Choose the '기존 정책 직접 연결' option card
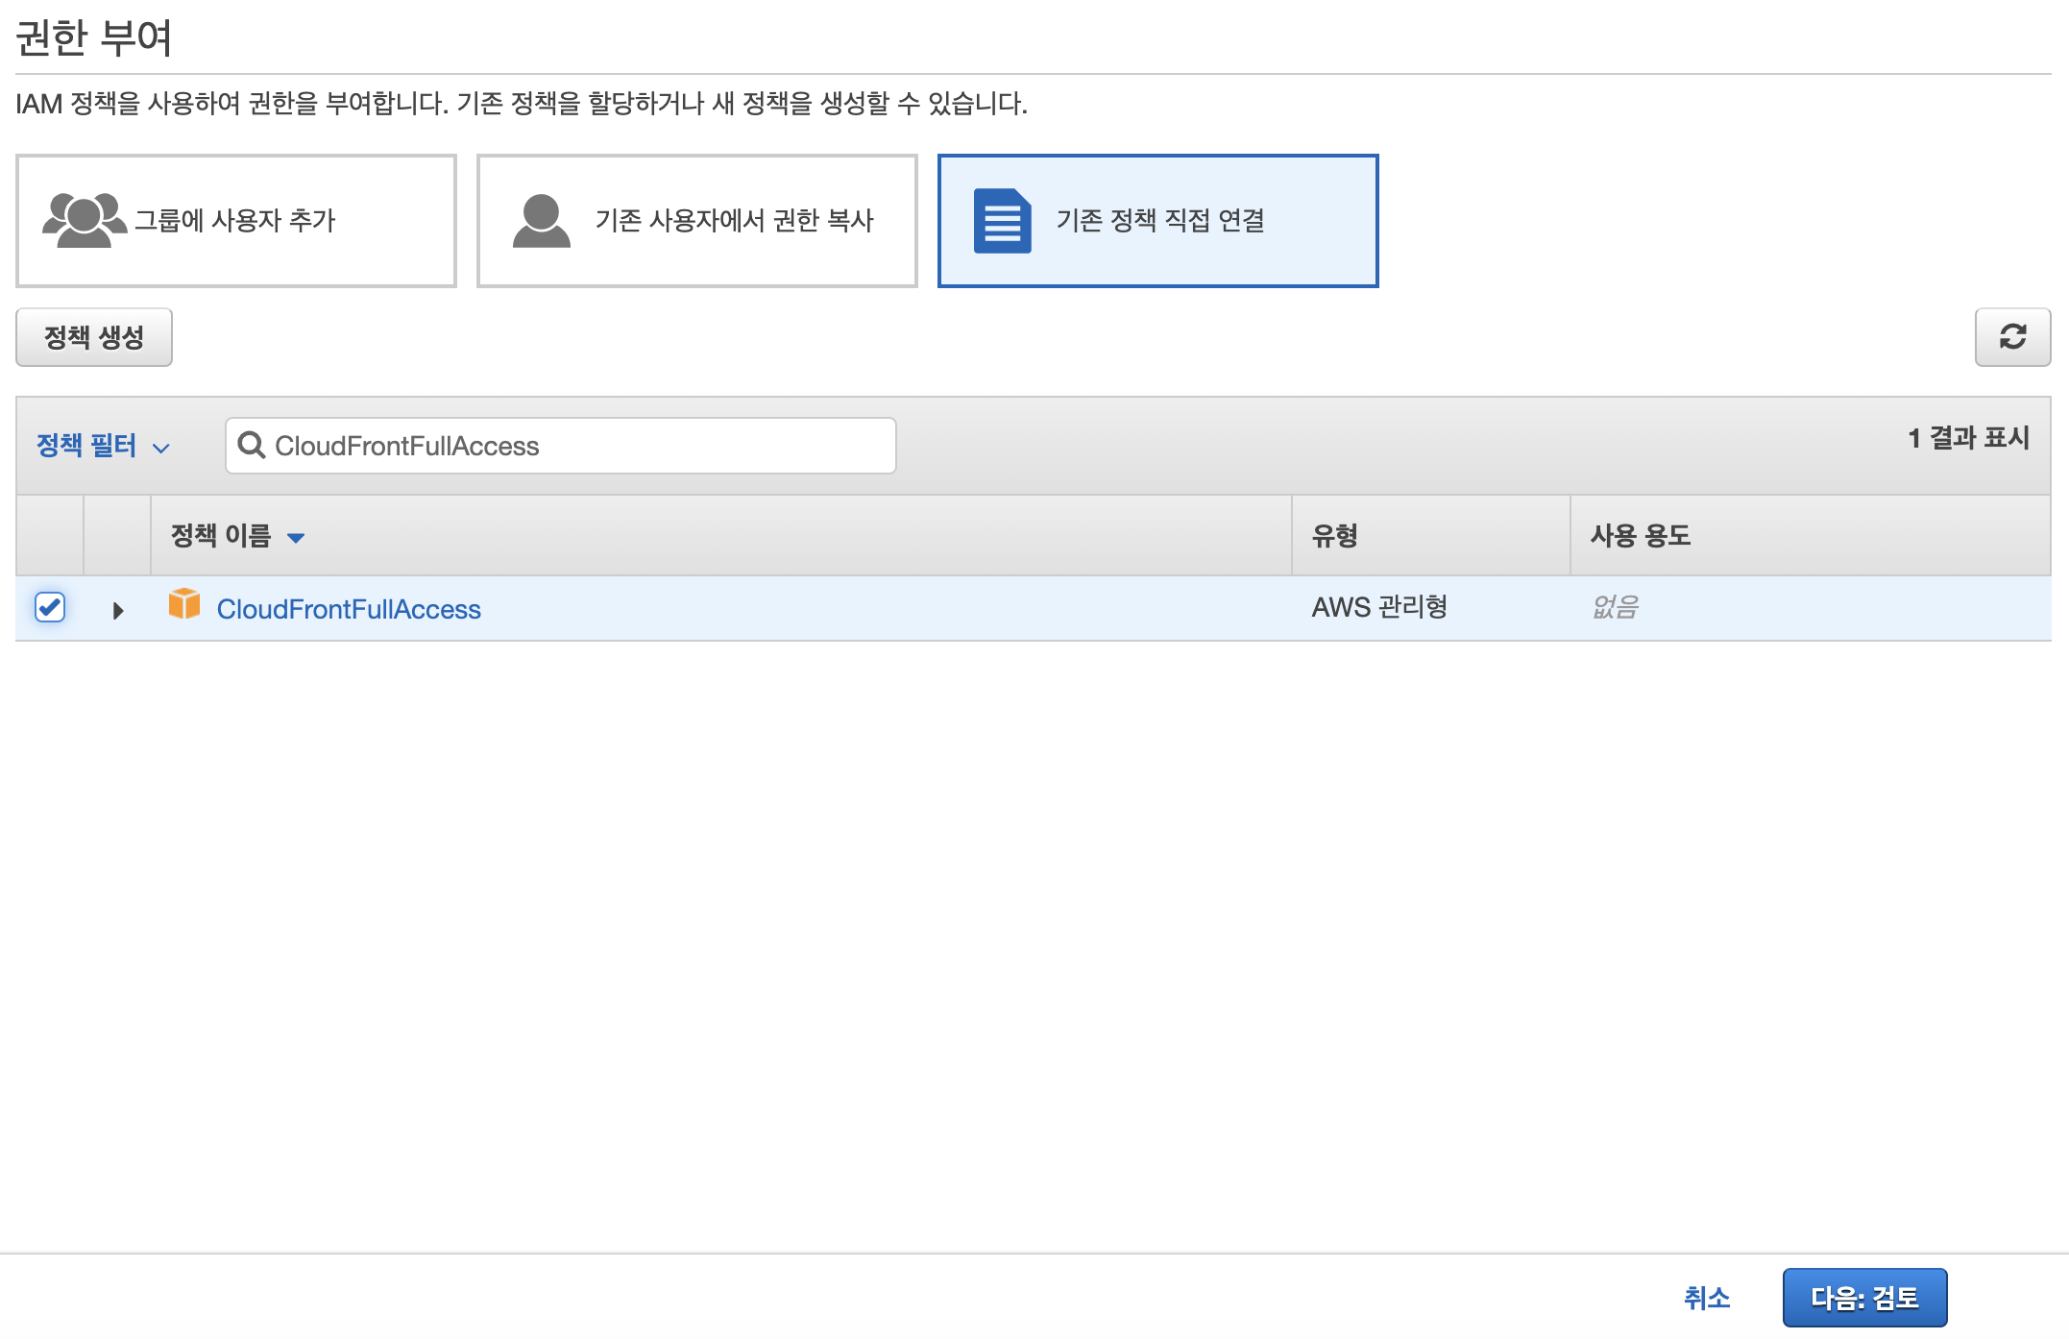Screen dimensions: 2069x1339 1157,220
